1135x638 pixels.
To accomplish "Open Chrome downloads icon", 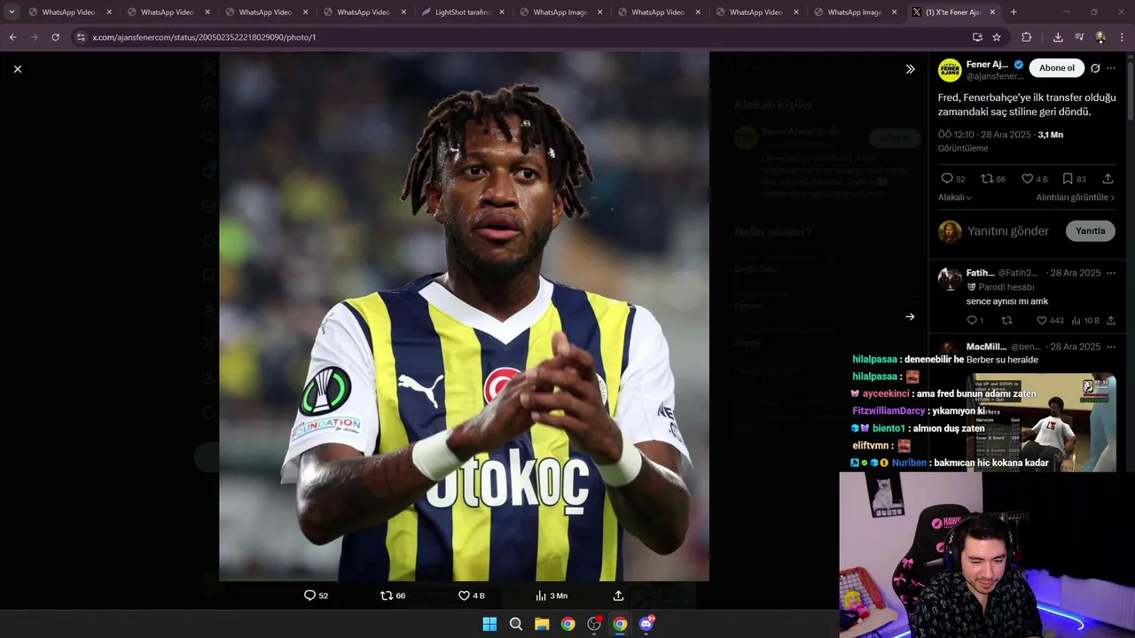I will click(x=1058, y=37).
